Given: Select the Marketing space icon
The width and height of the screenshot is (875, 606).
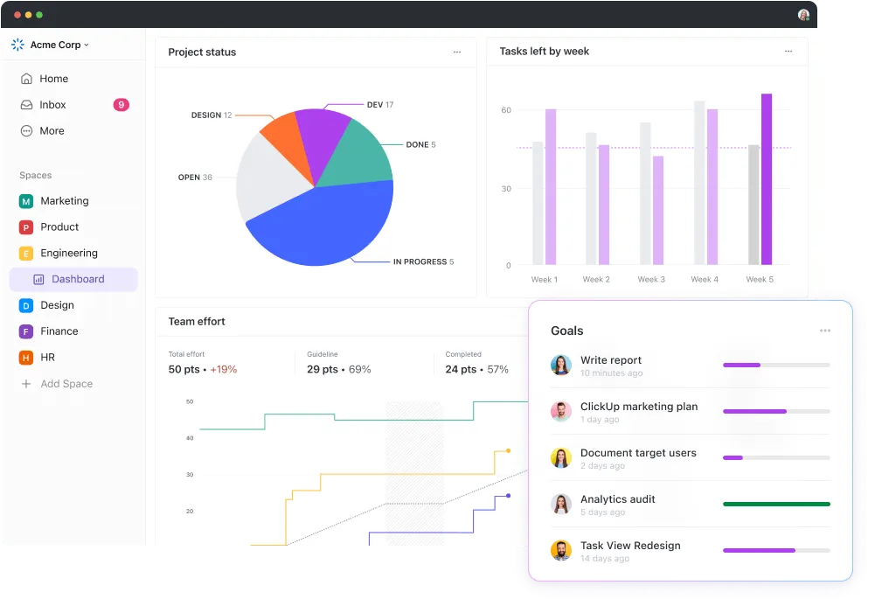Looking at the screenshot, I should [x=26, y=201].
